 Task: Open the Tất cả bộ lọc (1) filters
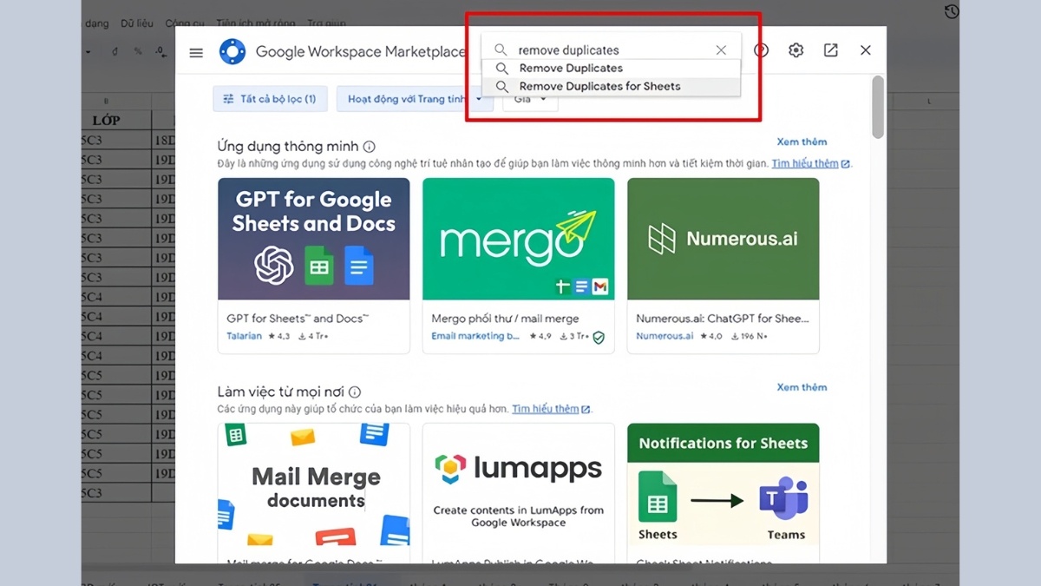coord(269,99)
